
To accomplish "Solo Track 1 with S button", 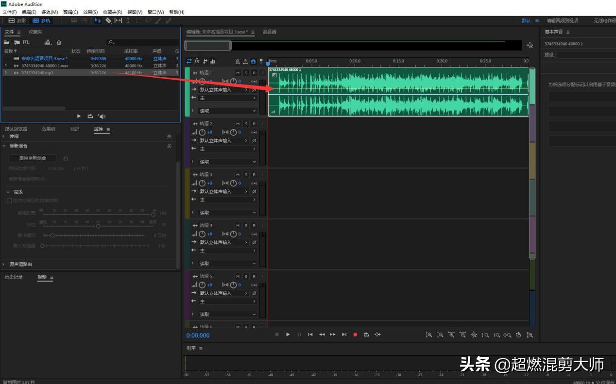I will point(246,73).
